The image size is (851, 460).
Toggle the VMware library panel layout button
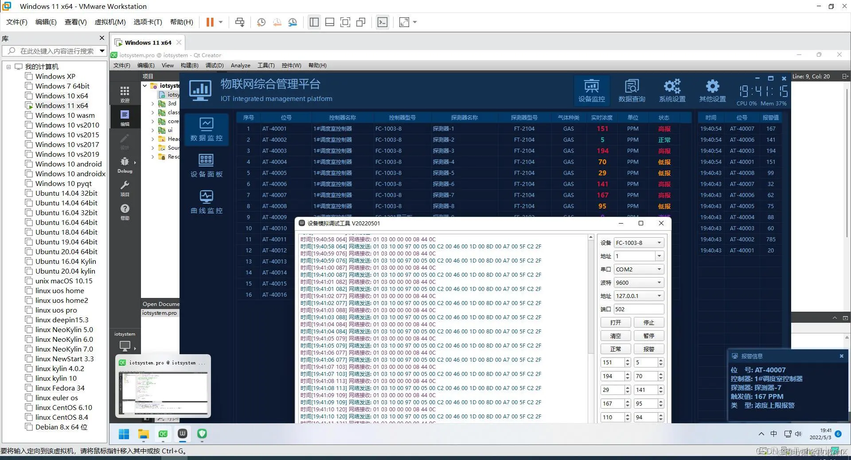tap(314, 22)
